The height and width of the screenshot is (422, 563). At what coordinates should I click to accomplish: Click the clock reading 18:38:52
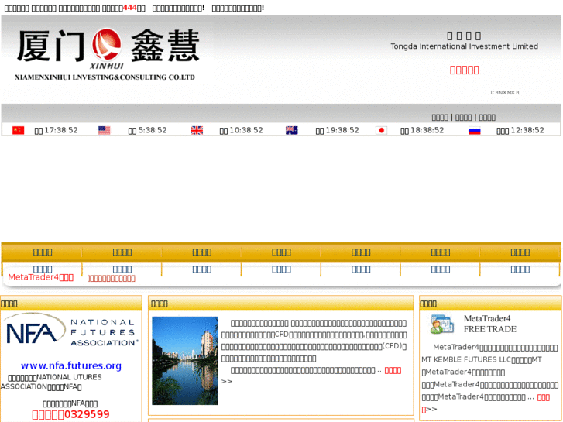point(427,130)
